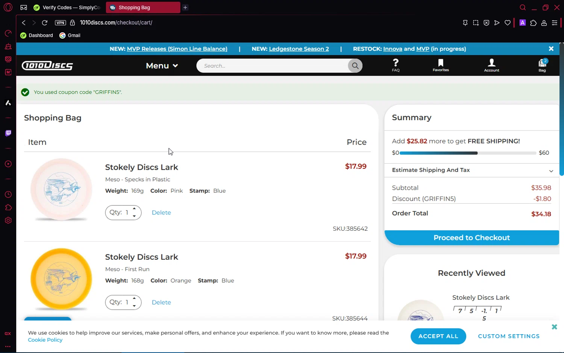Expand Estimate Shipping And Tax
The height and width of the screenshot is (353, 564).
[472, 170]
